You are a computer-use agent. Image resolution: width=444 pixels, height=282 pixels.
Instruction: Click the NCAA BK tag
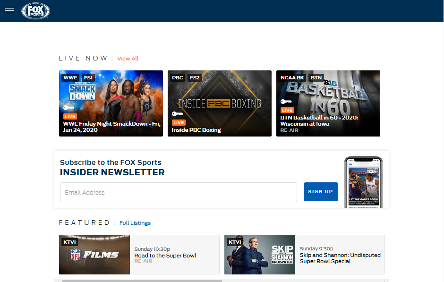point(292,77)
